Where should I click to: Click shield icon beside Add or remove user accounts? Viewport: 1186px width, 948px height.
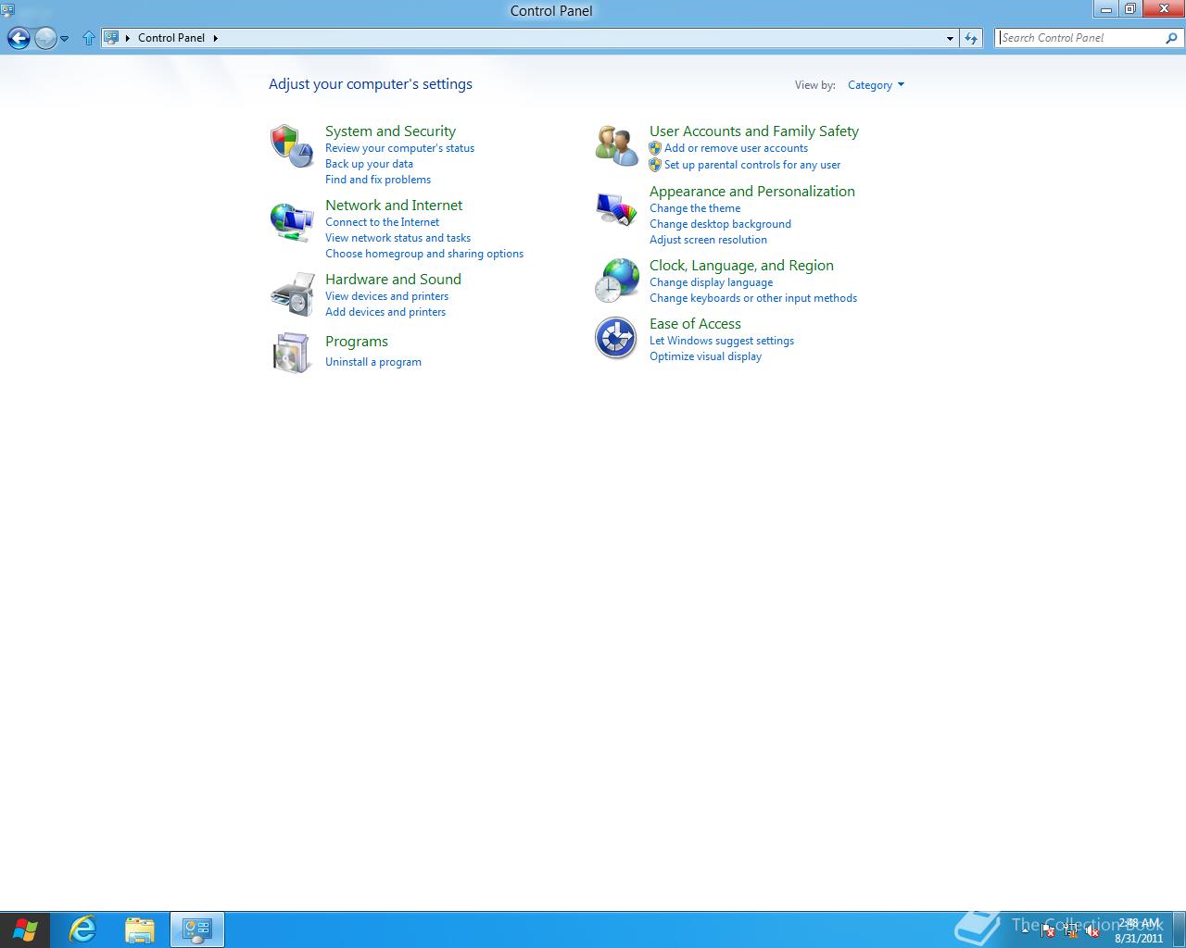655,148
